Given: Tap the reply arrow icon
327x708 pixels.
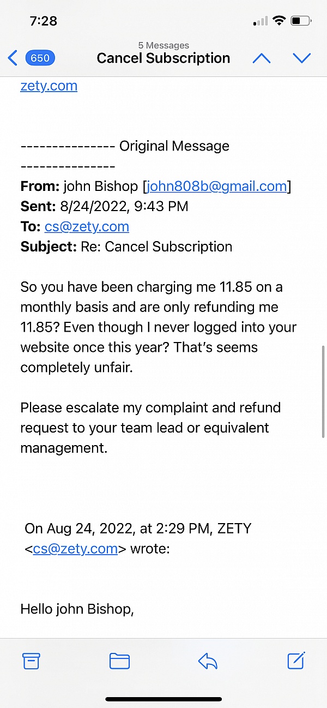Looking at the screenshot, I should tap(208, 661).
